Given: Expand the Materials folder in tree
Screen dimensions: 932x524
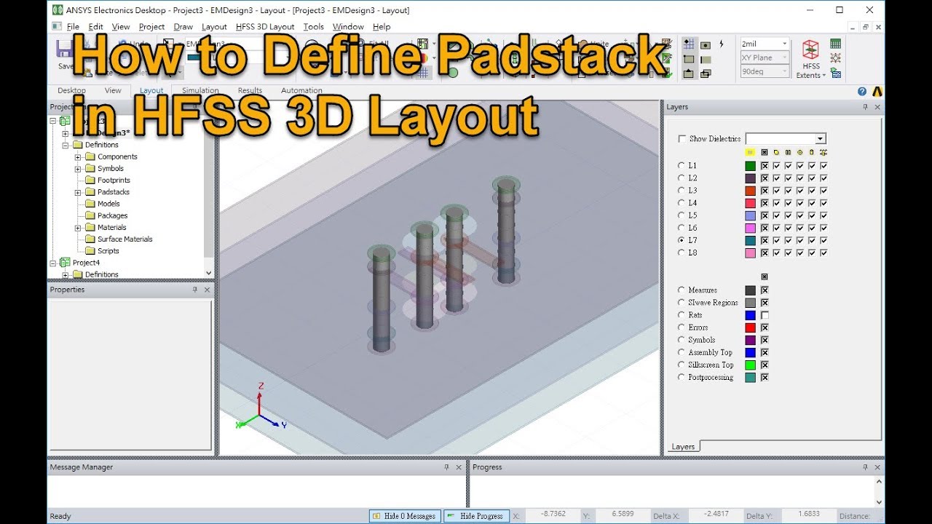Looking at the screenshot, I should click(78, 228).
